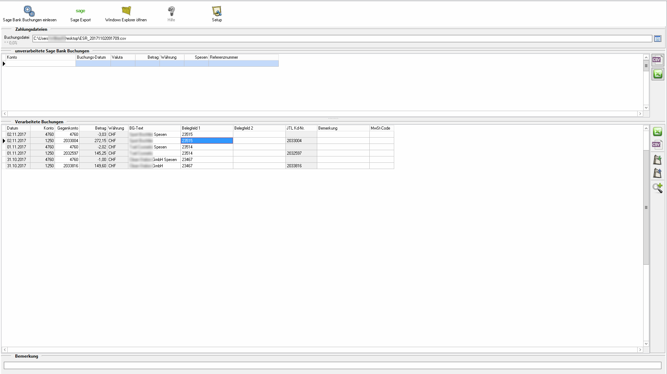Click the magnifier with plus icon
The image size is (667, 374).
coord(658,188)
